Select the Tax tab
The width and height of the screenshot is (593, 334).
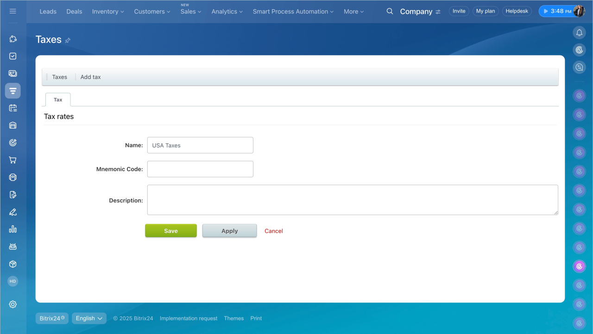pos(58,99)
